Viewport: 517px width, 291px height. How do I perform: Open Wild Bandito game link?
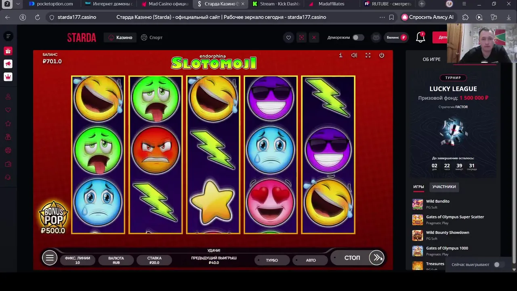click(x=438, y=201)
